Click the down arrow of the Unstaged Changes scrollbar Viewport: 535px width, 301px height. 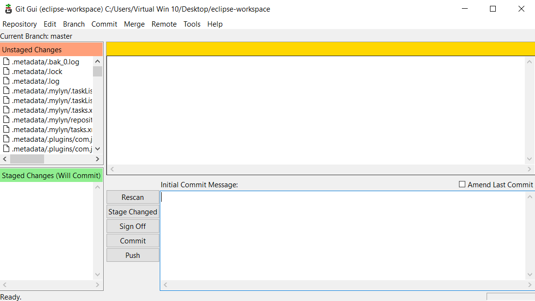pos(98,149)
